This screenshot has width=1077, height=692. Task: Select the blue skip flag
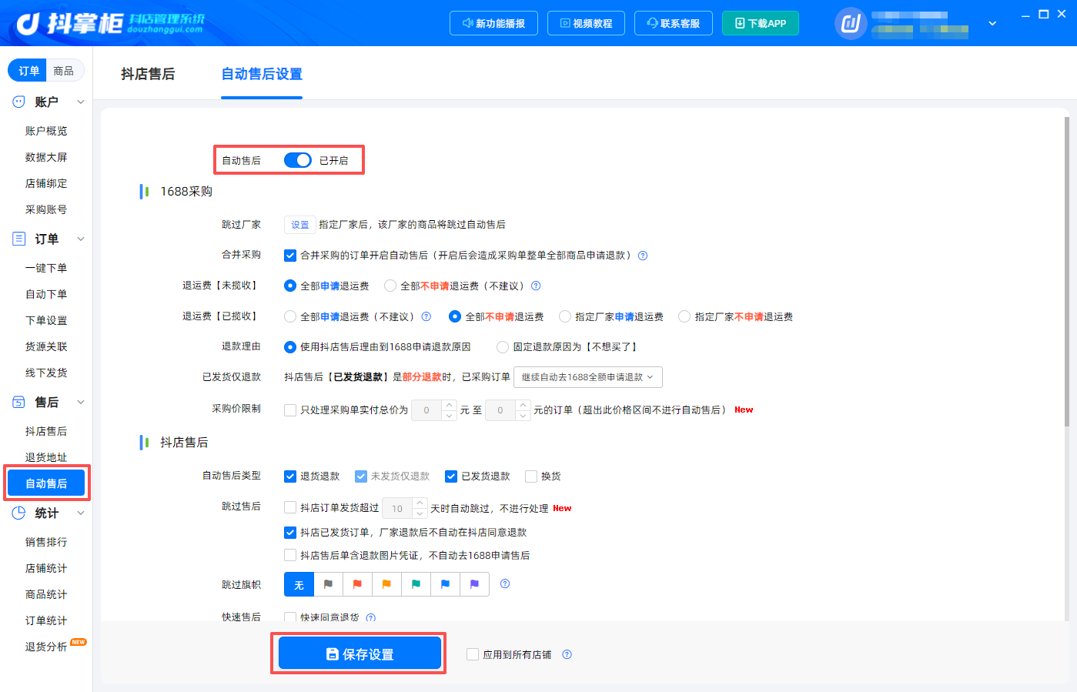[445, 584]
